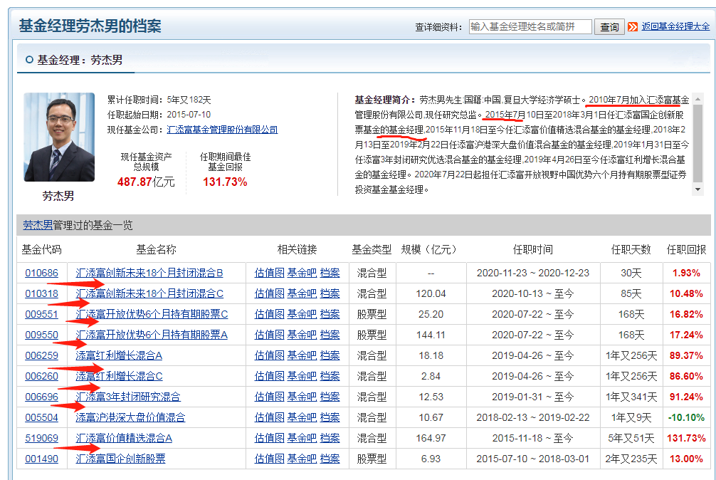Select fund 汇添富开放优势6个月持有期股票C
716x480 pixels.
[152, 314]
